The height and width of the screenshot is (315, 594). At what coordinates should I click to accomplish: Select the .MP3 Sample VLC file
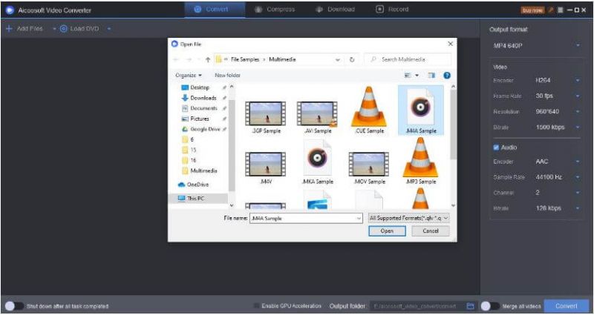420,162
